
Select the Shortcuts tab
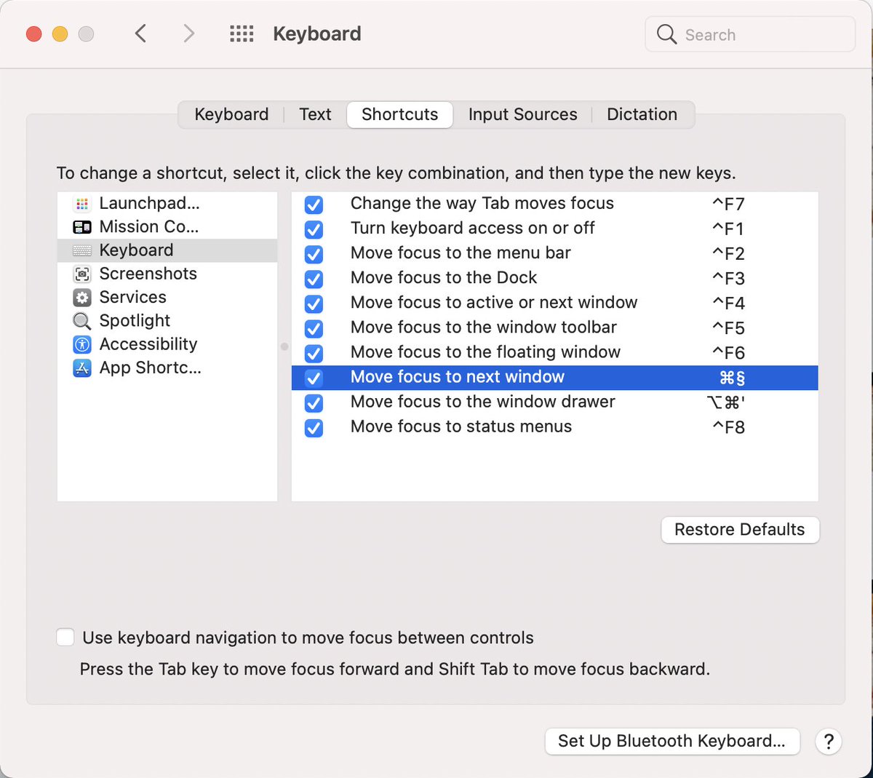click(x=400, y=114)
